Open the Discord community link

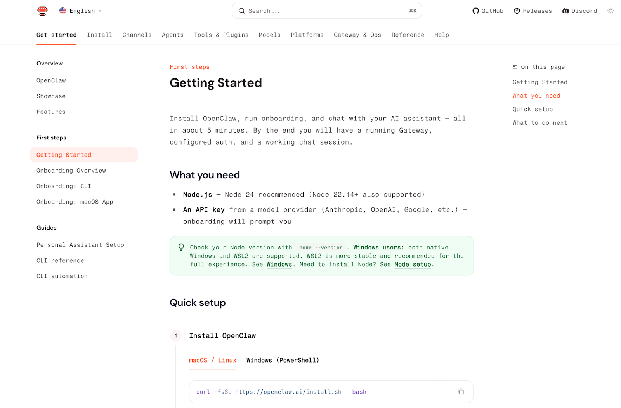tap(579, 11)
